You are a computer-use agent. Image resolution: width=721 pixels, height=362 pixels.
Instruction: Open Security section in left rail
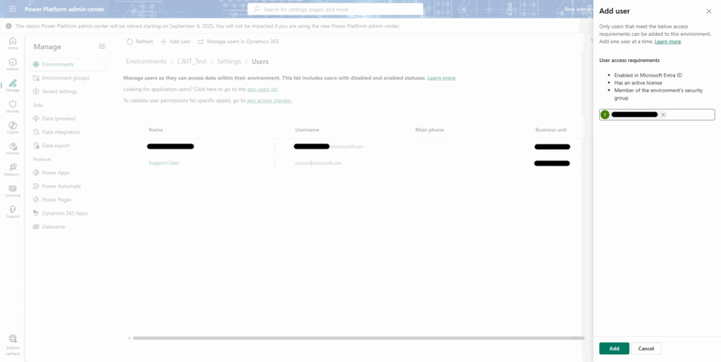[x=13, y=106]
